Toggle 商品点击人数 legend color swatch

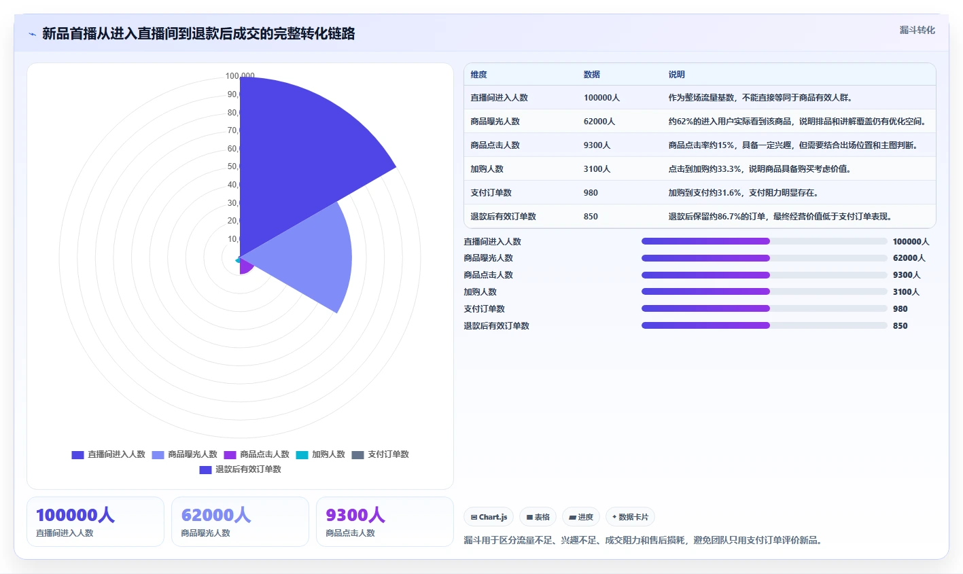pyautogui.click(x=230, y=454)
